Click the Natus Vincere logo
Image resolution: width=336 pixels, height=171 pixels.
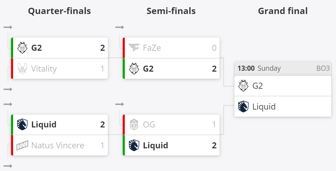coord(22,145)
